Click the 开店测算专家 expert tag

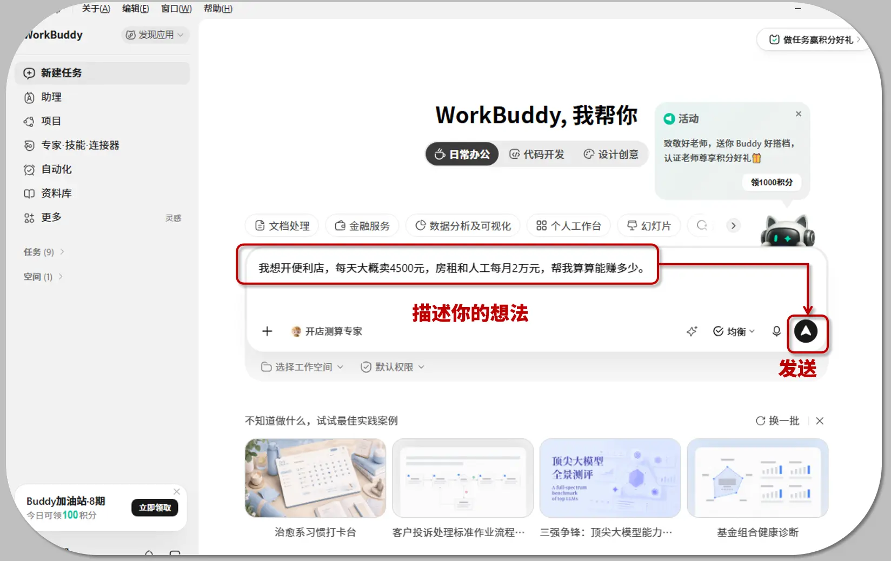(x=327, y=331)
